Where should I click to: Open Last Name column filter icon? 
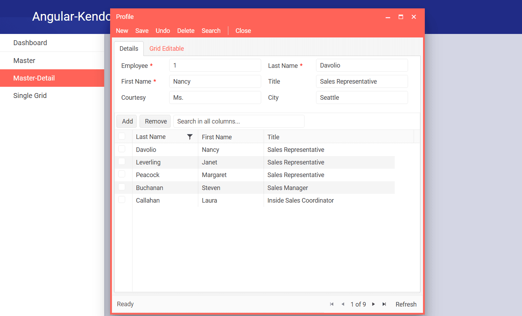(190, 137)
